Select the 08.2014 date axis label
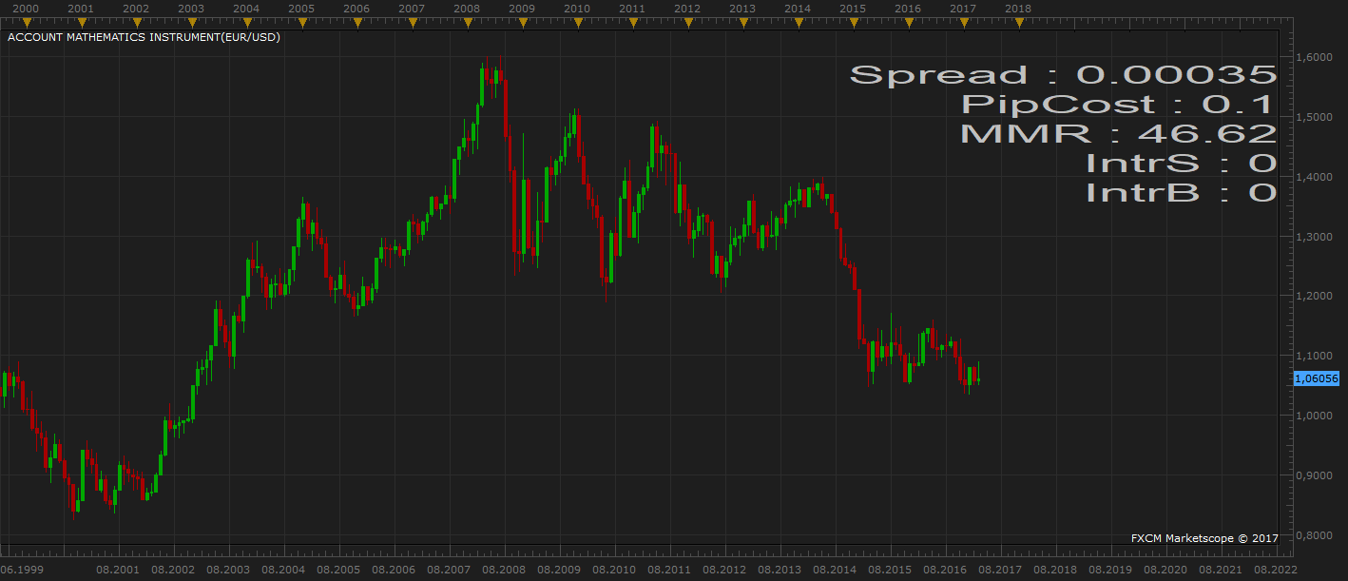Viewport: 1348px width, 581px height. point(835,570)
